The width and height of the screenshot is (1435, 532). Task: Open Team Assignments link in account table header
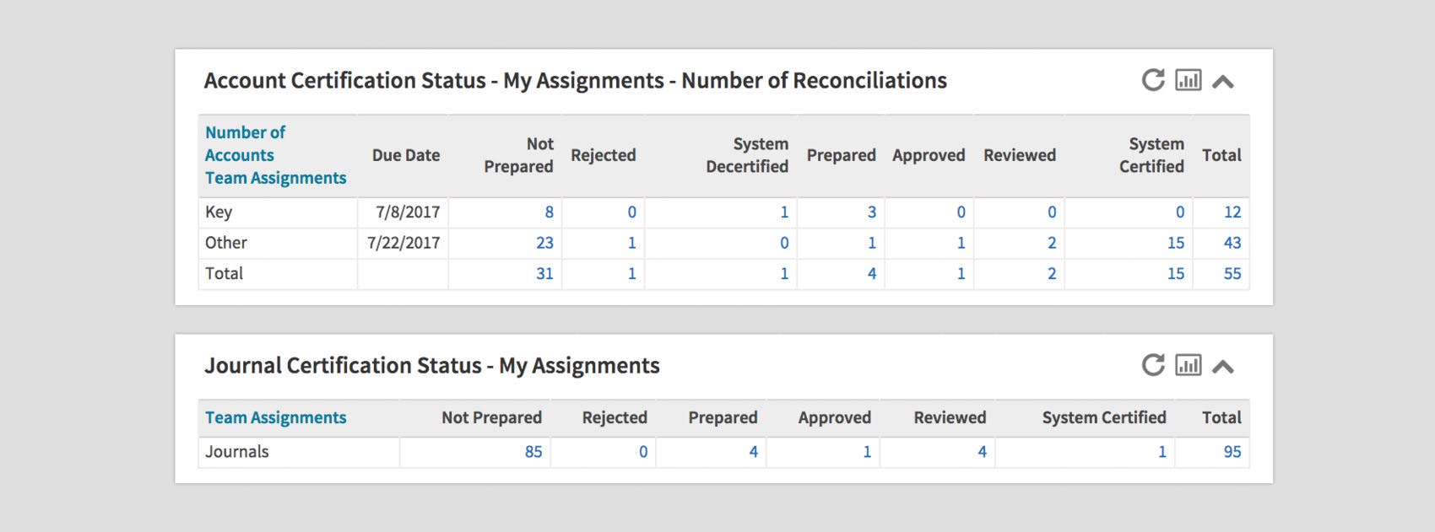point(275,178)
